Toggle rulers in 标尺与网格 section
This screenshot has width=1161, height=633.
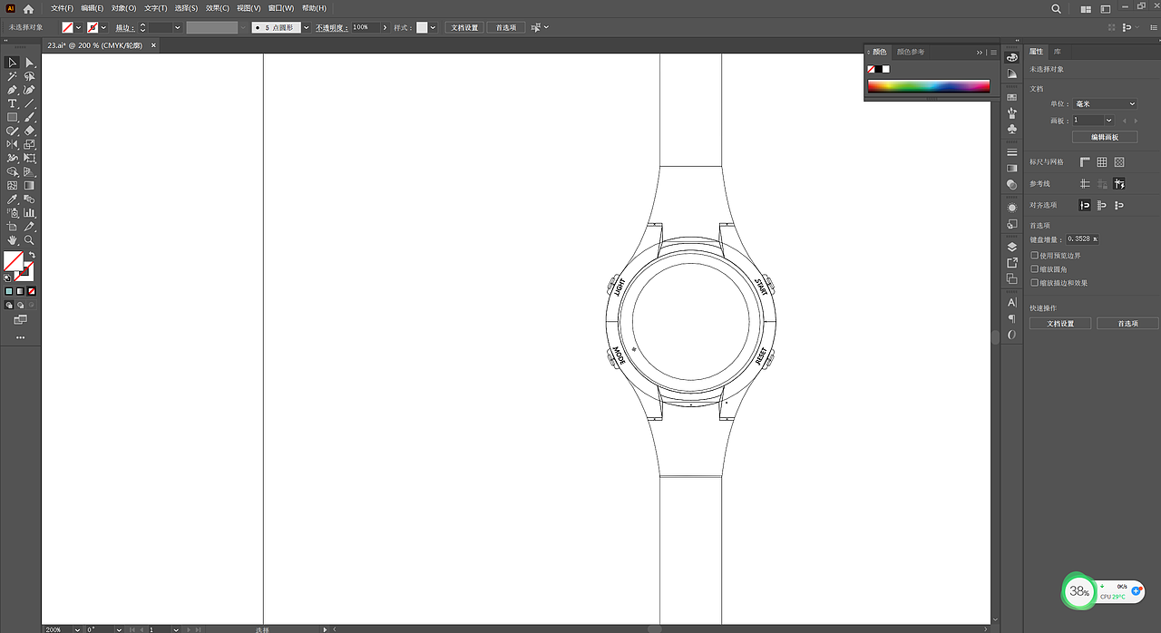1085,162
